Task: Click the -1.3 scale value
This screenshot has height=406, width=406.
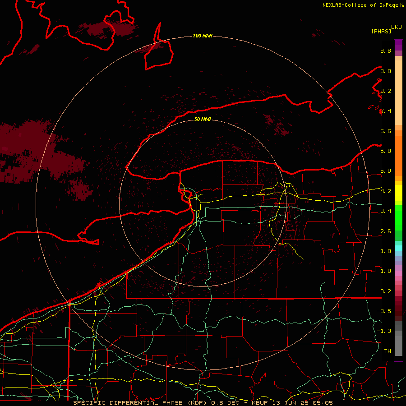Action: (x=384, y=331)
